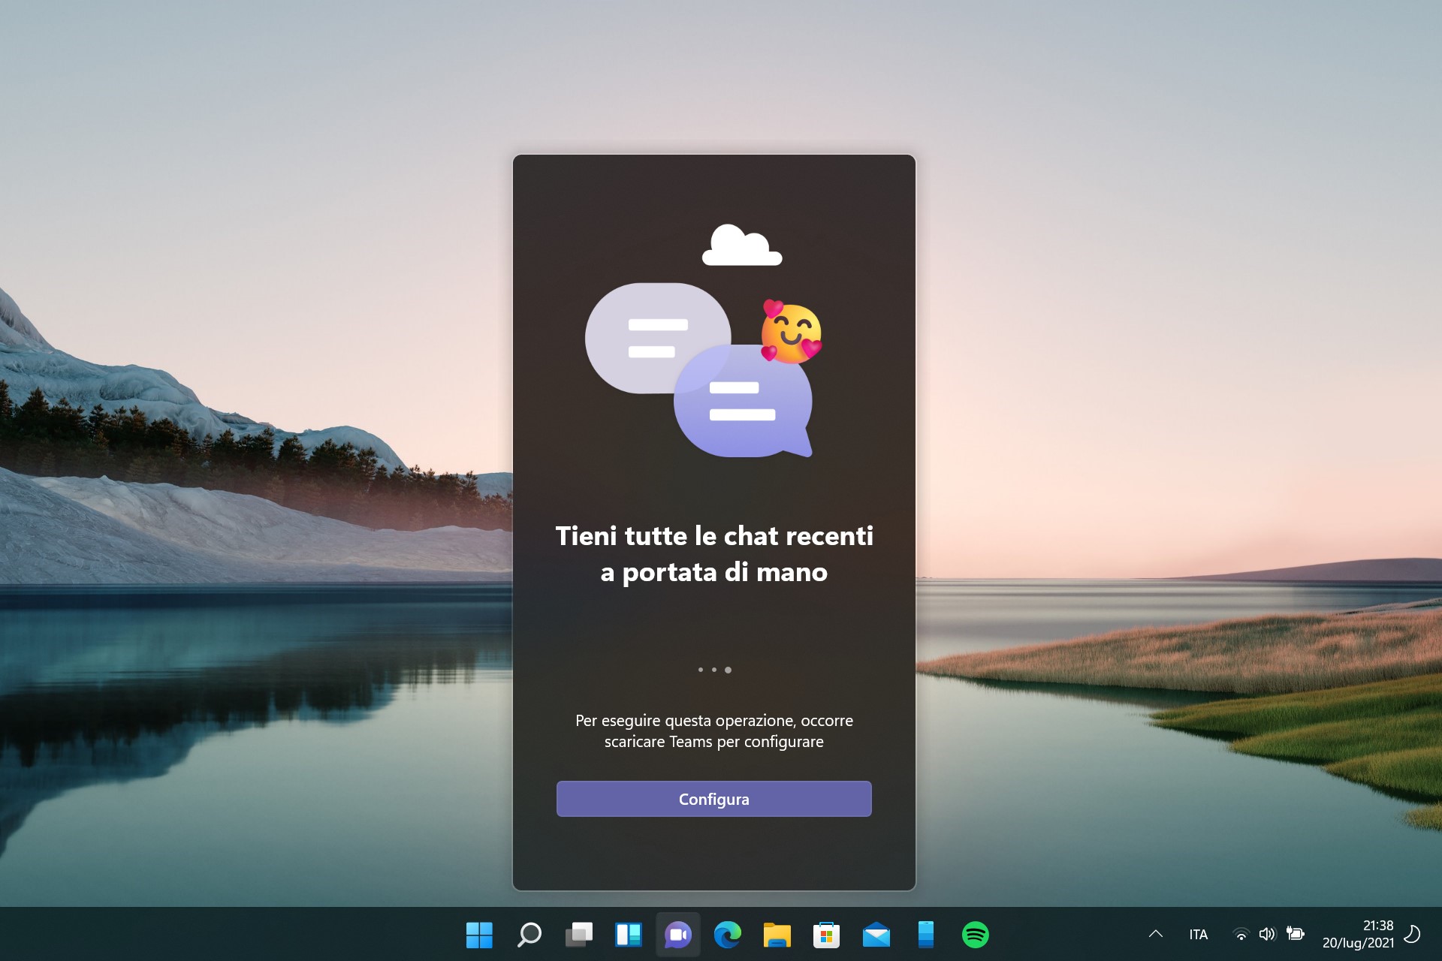Viewport: 1442px width, 961px height.
Task: Click the battery status icon
Action: coord(1295,934)
